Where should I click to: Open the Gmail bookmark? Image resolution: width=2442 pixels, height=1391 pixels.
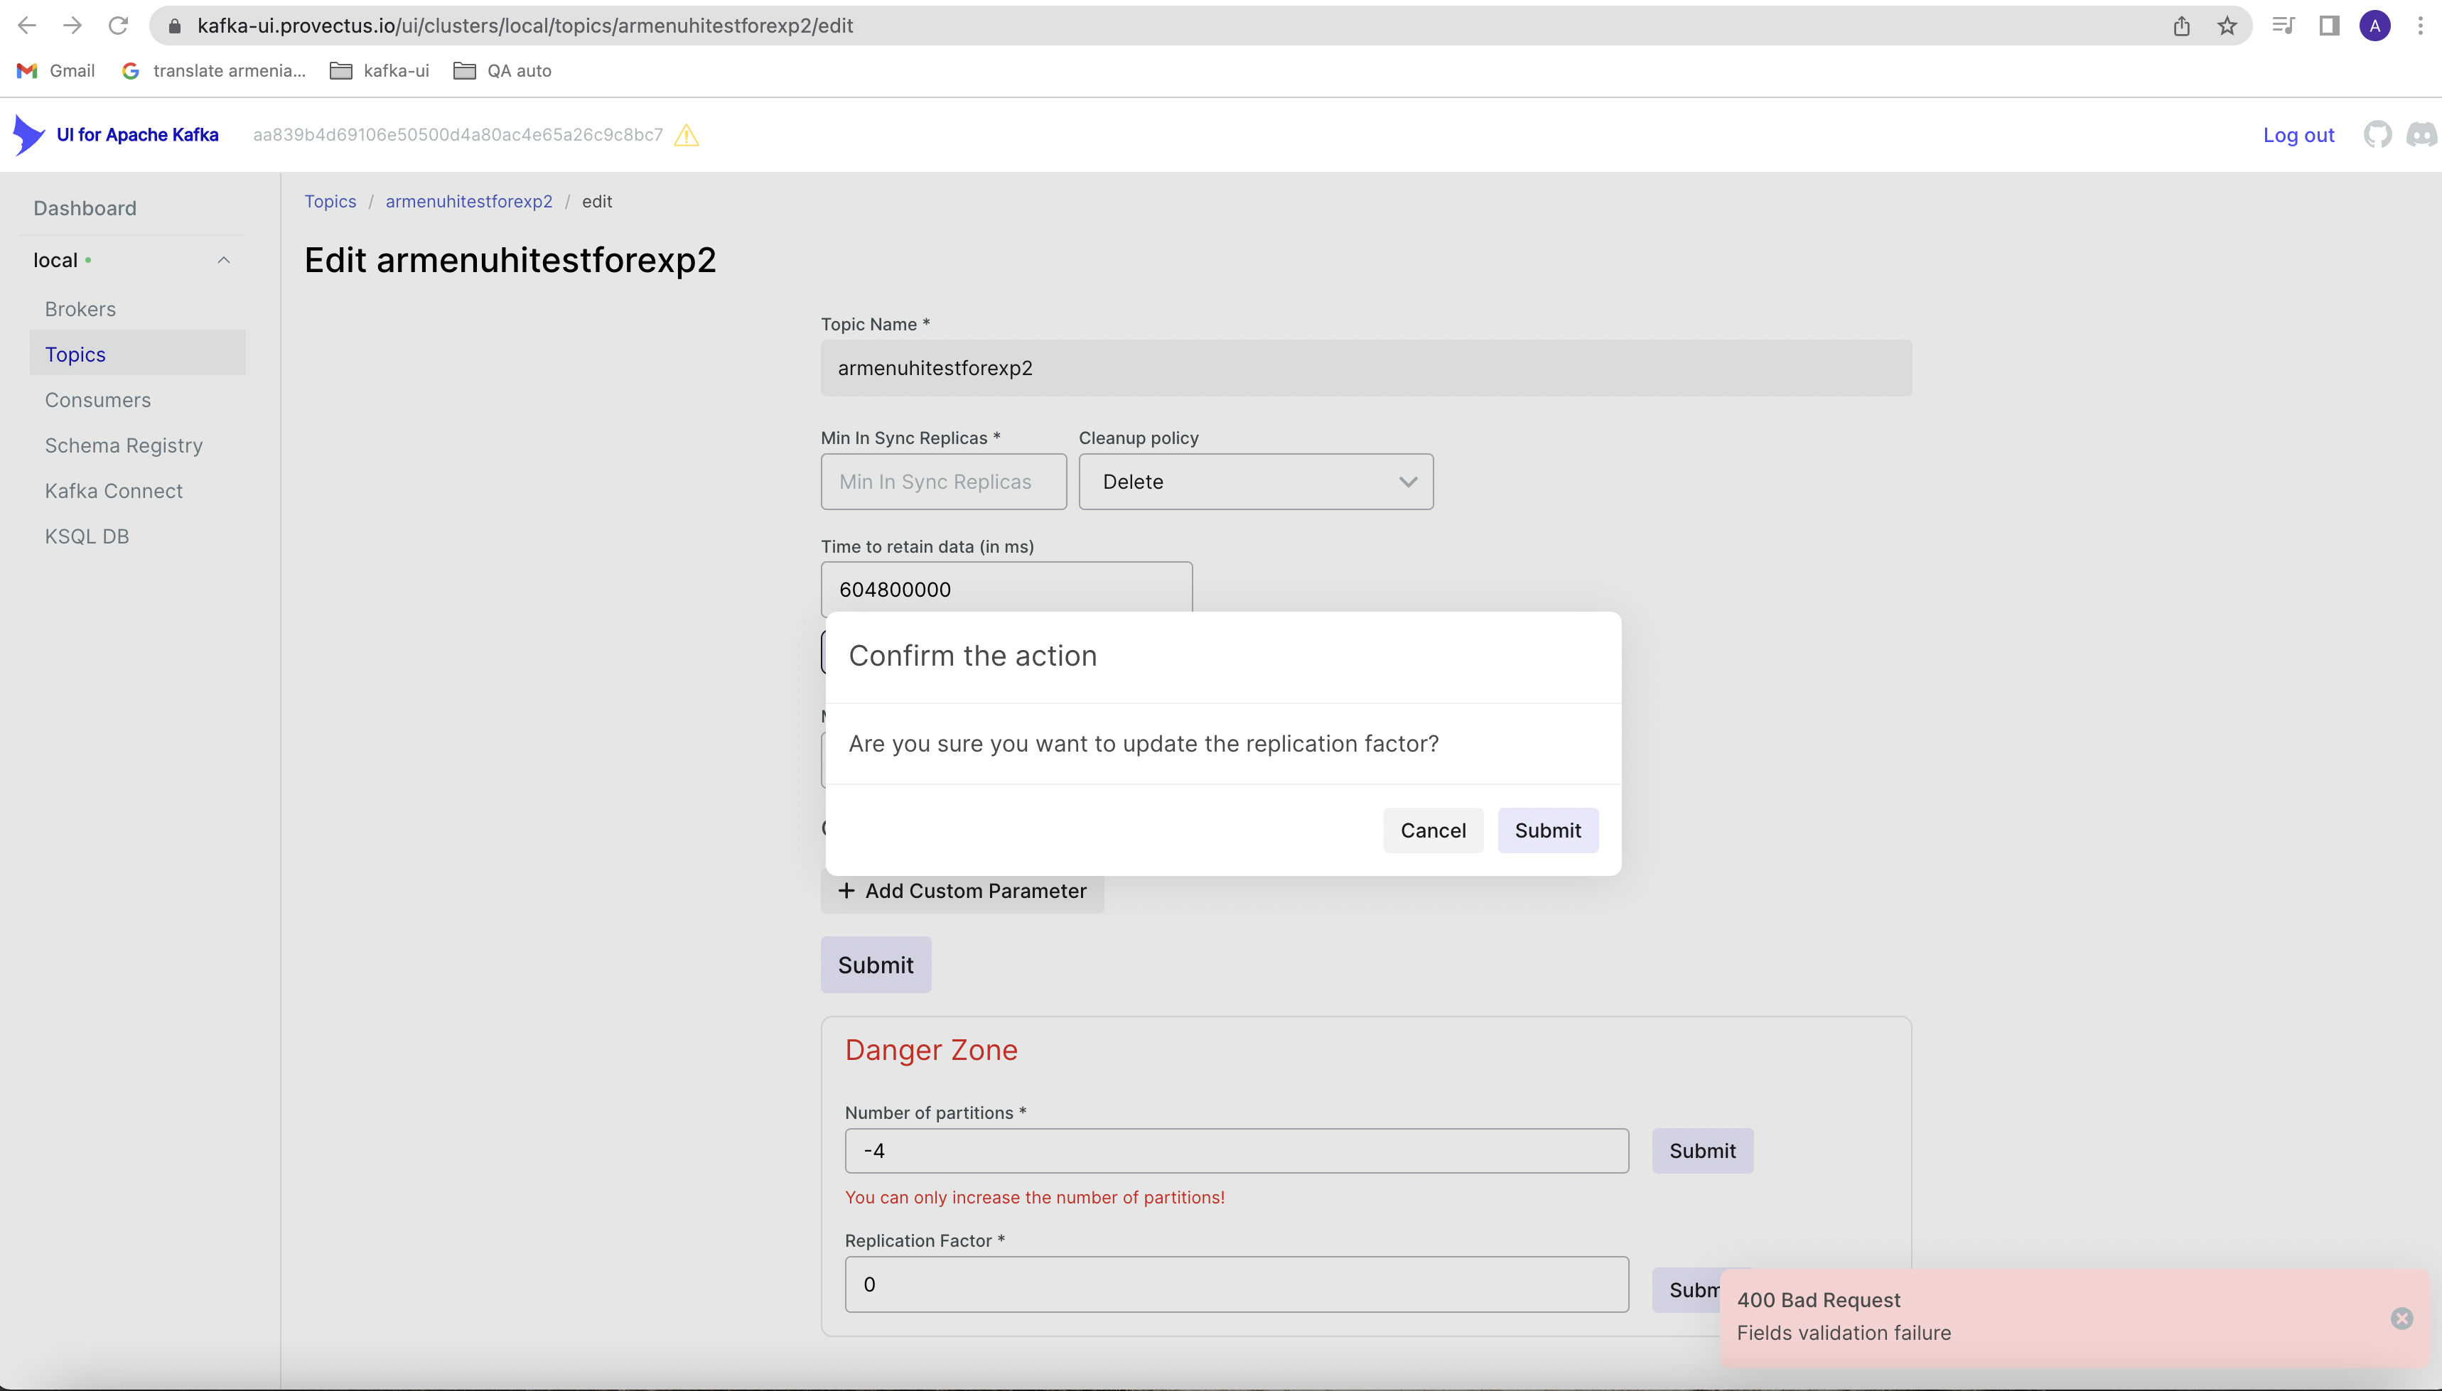[x=55, y=70]
